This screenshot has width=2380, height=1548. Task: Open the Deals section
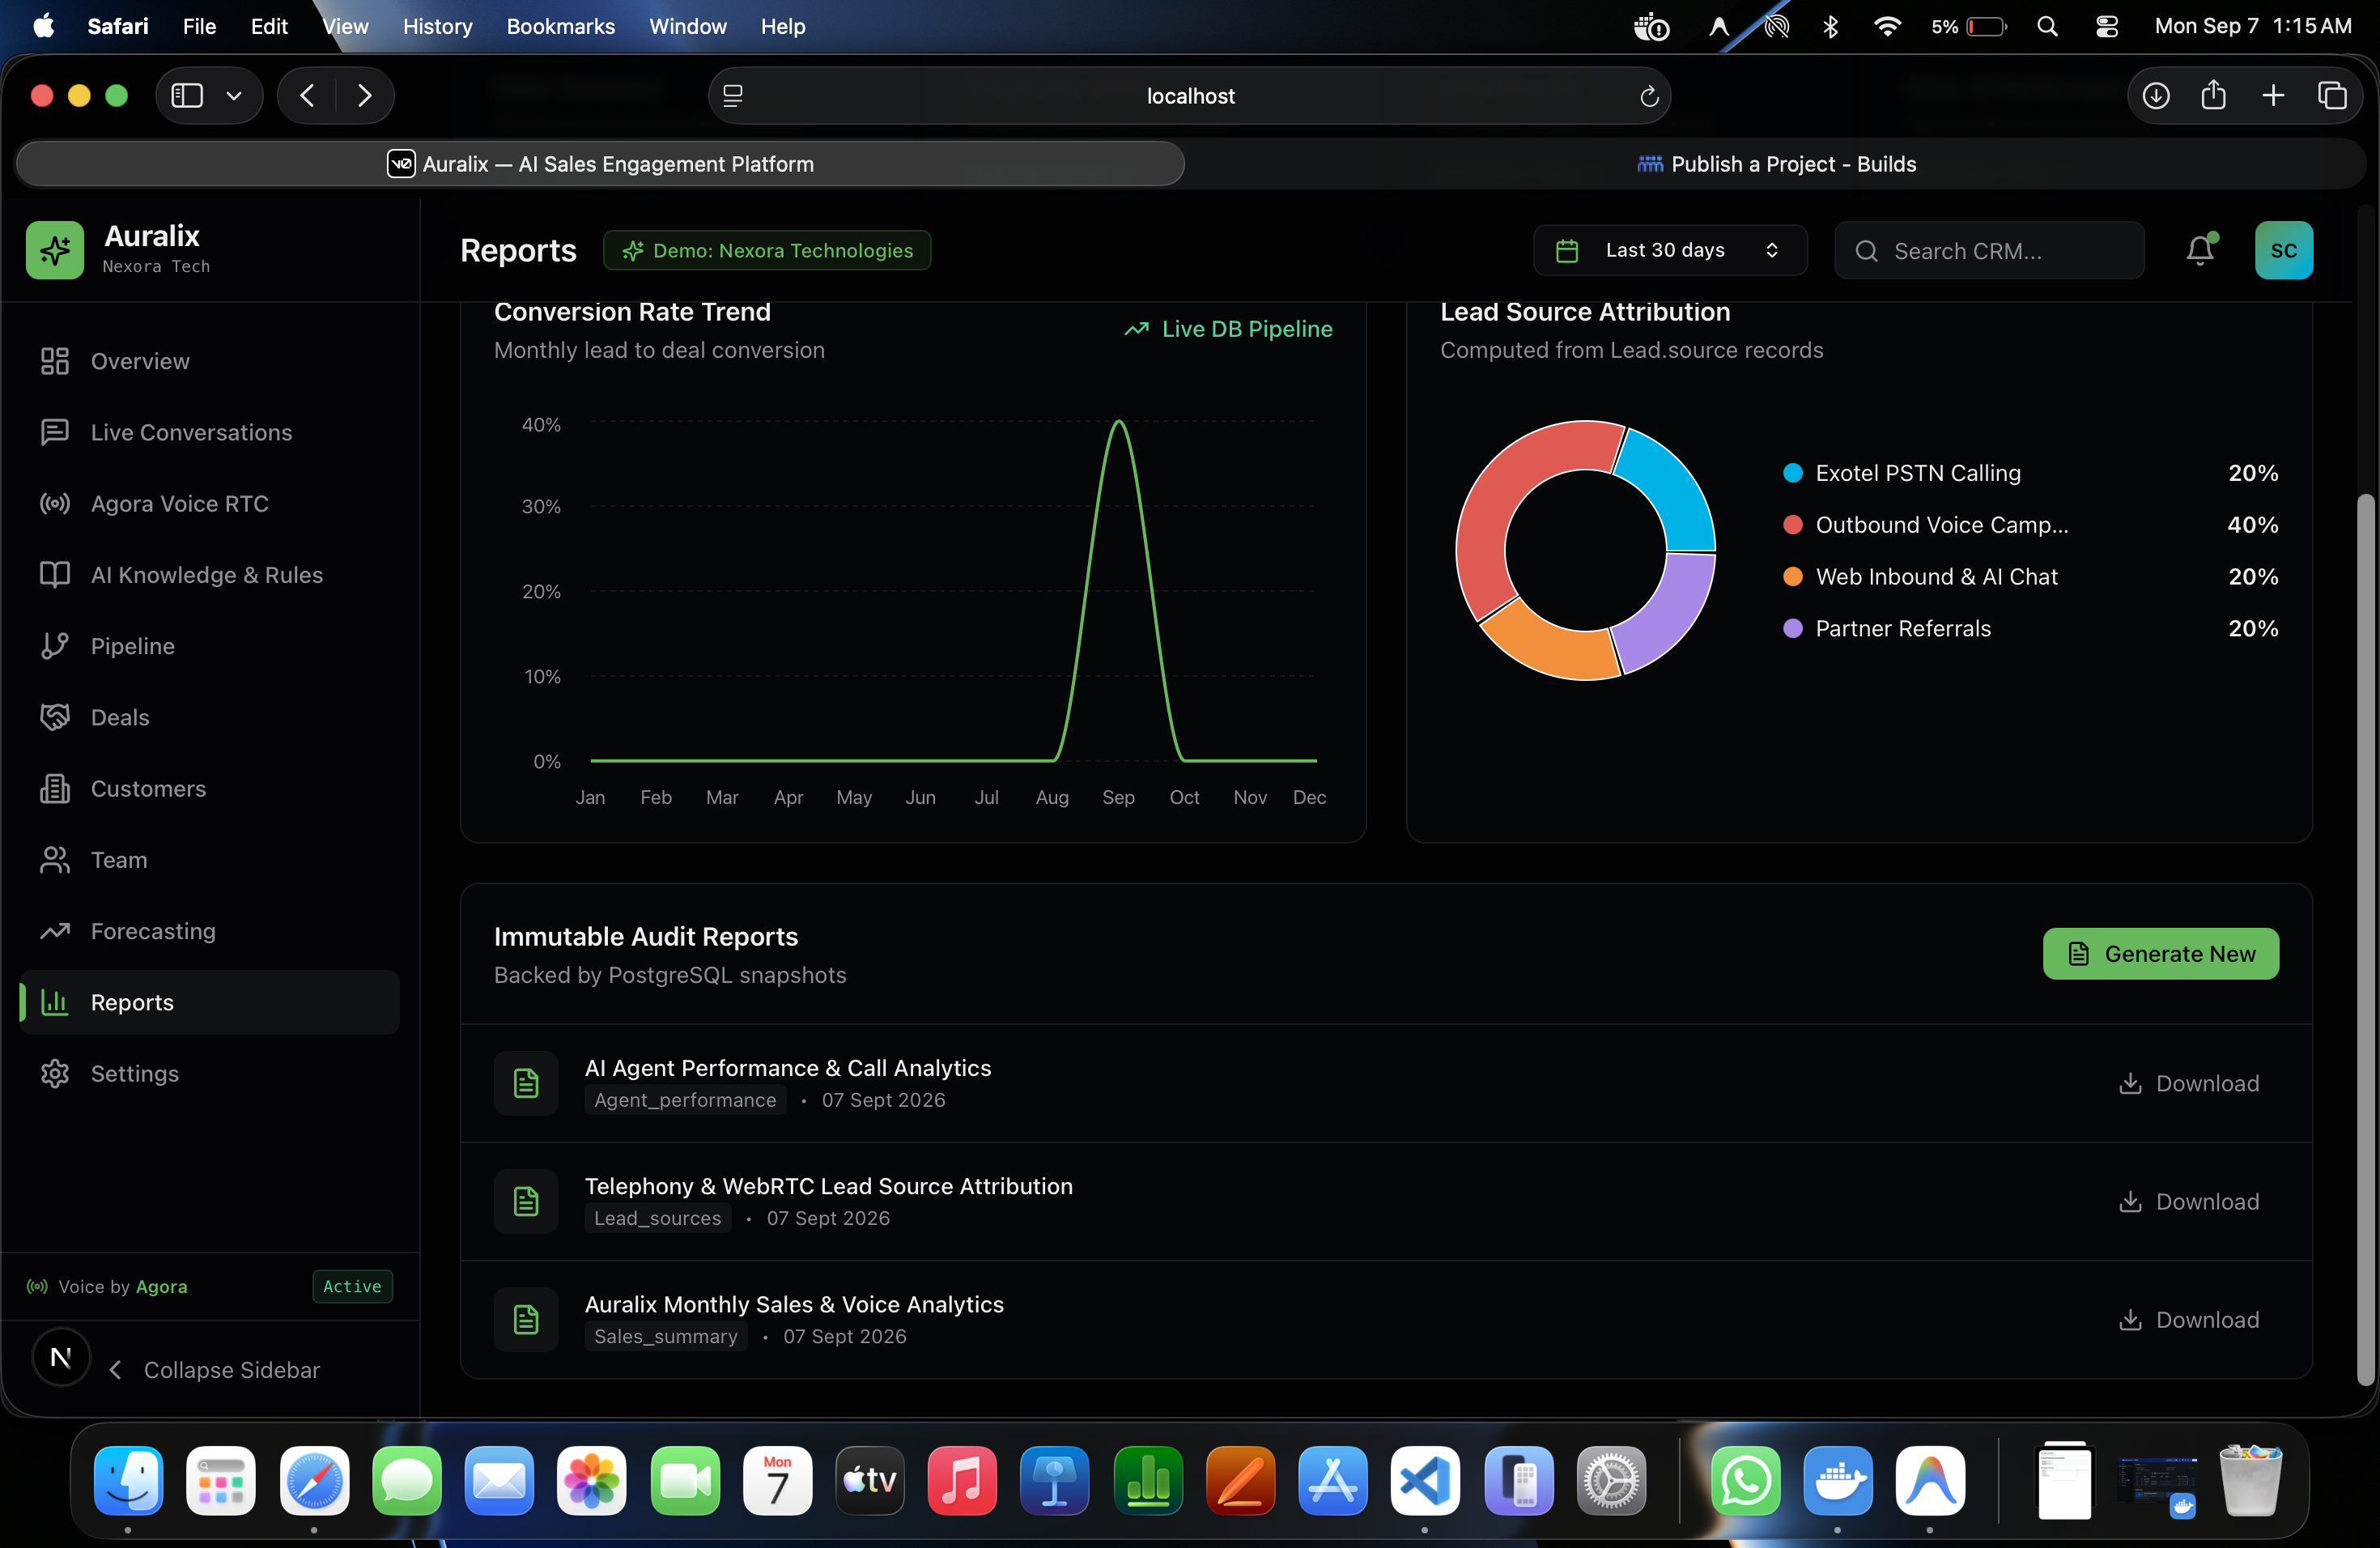coord(209,717)
